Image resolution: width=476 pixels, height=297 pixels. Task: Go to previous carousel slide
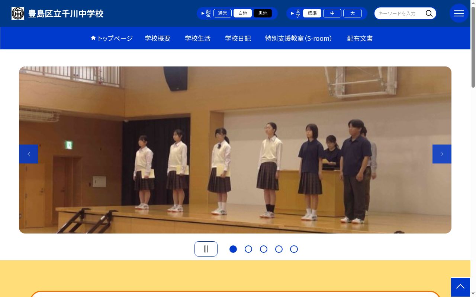[x=29, y=154]
